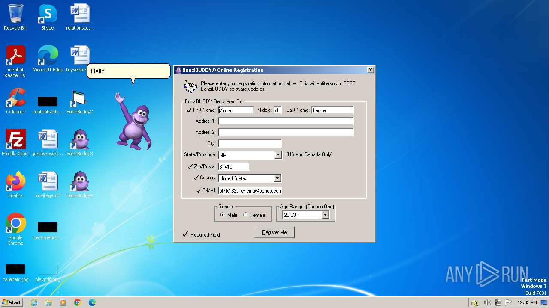Click the Address1 input field
Viewport: 549px width, 308px height.
click(286, 121)
